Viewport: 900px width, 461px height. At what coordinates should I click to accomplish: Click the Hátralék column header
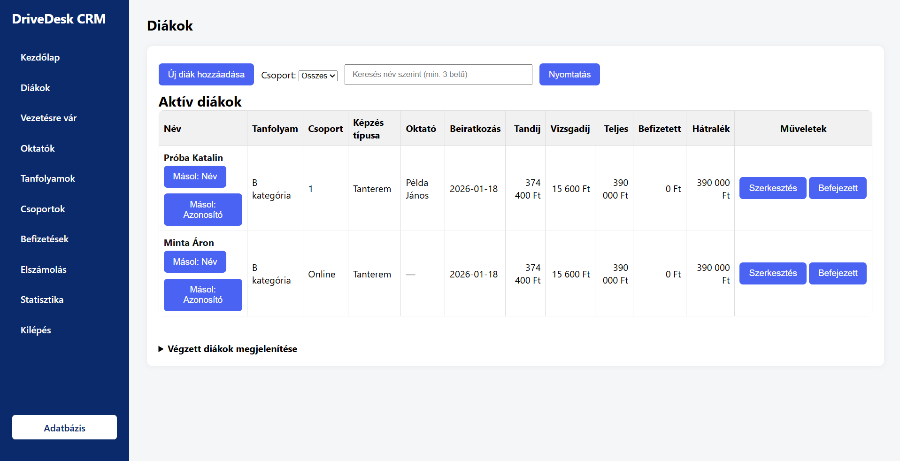tap(711, 129)
